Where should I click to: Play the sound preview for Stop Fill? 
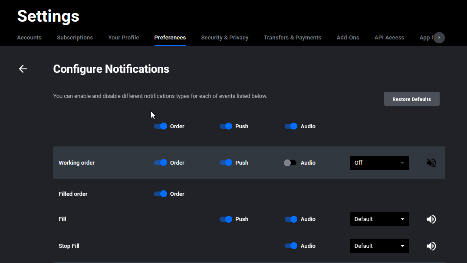(x=431, y=246)
